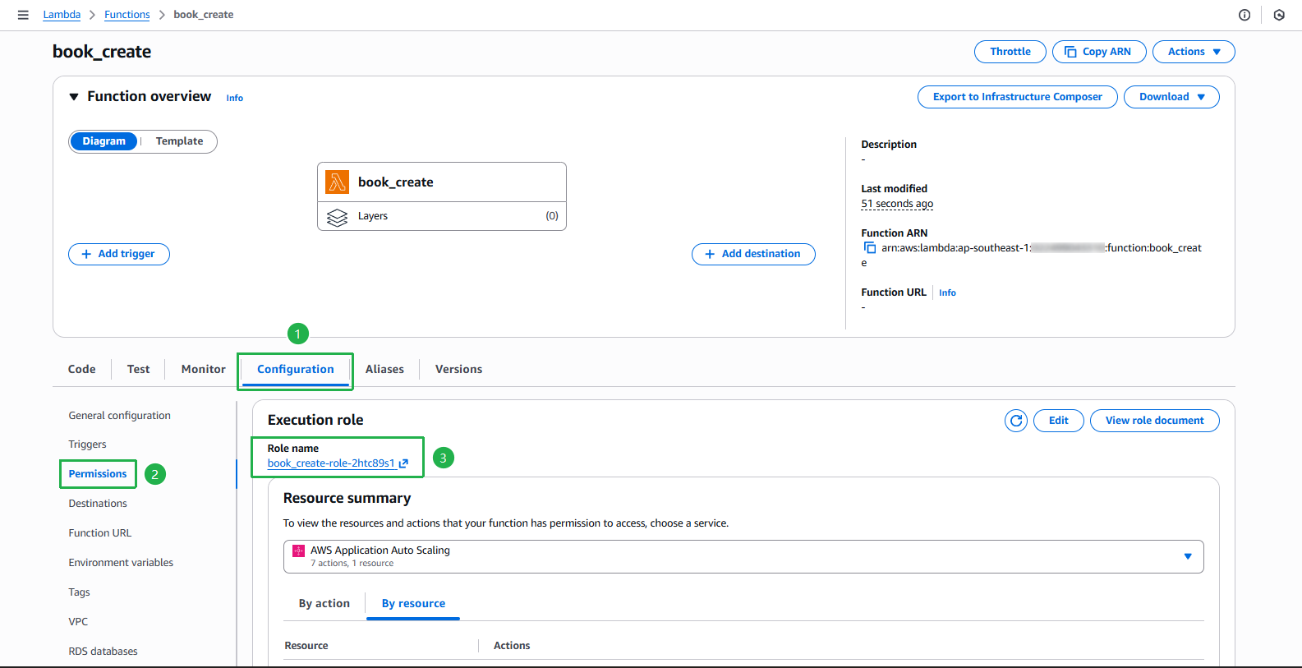The image size is (1302, 668).
Task: Edit the execution role
Action: tap(1059, 421)
